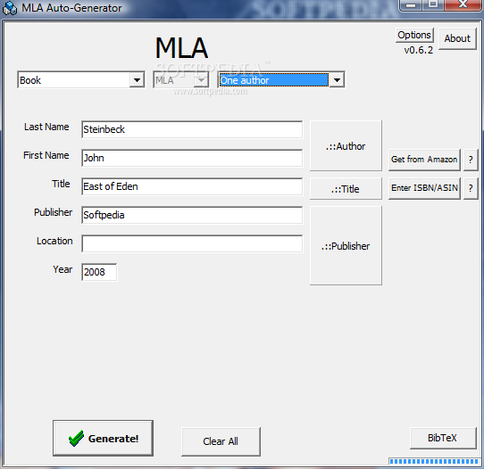Image resolution: width=484 pixels, height=469 pixels.
Task: Focus the Last Name field with Steinbeck
Action: click(192, 129)
